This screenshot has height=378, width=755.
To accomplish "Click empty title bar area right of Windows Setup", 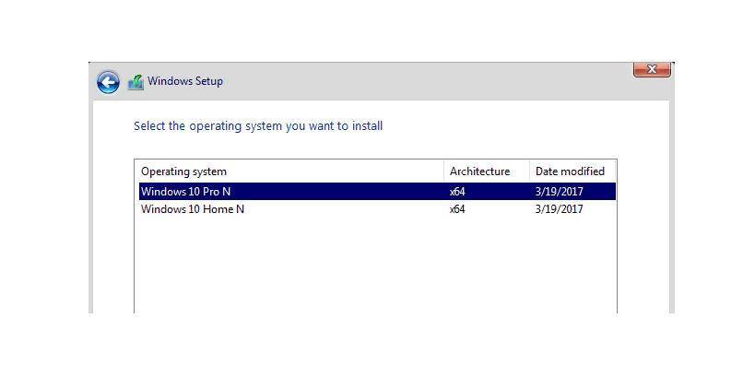I will click(x=415, y=81).
